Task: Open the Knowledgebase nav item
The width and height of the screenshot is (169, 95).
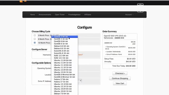Action: 74,15
